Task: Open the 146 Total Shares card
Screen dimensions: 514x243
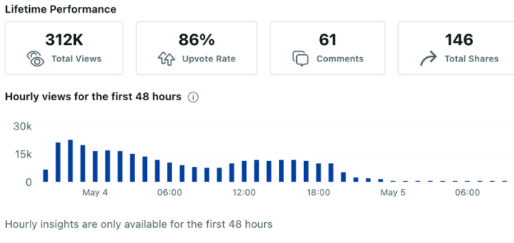Action: (x=457, y=48)
